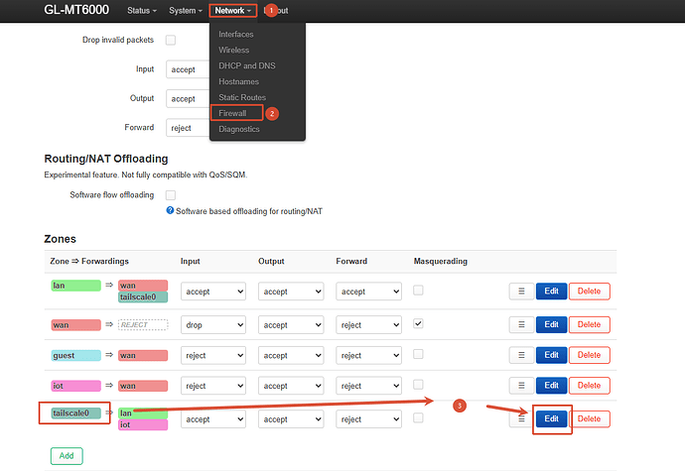Open Input dropdown for tailscale0 zone
The height and width of the screenshot is (471, 685).
pos(213,419)
